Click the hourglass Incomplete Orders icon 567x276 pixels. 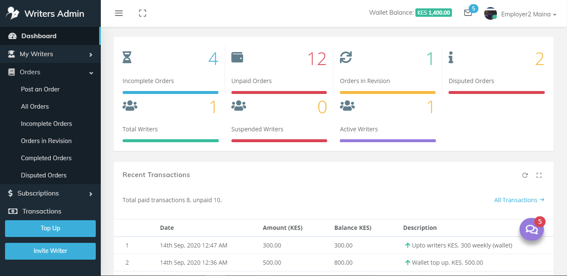coord(127,57)
